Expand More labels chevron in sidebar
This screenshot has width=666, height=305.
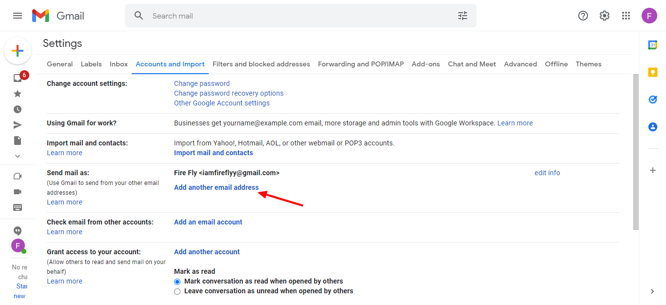tap(18, 156)
